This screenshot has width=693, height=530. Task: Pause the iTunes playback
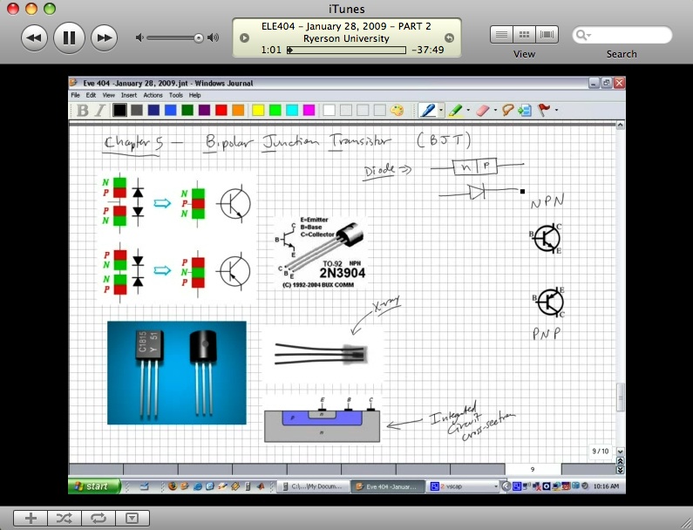click(69, 37)
